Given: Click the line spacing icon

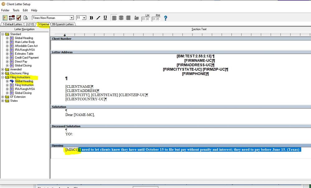Looking at the screenshot, I should 136,18.
